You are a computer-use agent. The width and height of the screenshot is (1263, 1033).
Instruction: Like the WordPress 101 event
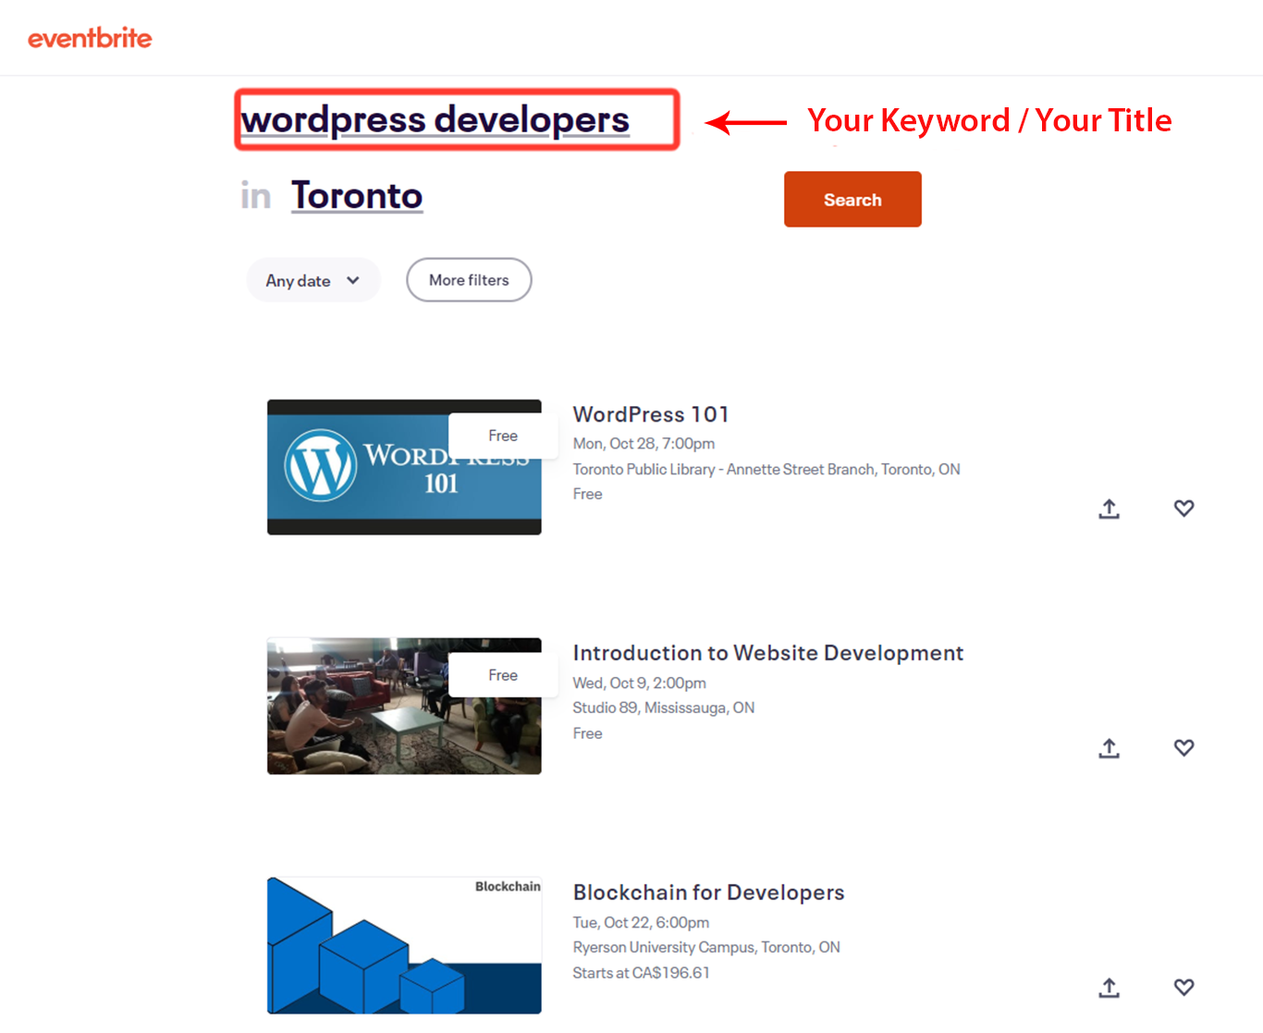click(x=1183, y=508)
